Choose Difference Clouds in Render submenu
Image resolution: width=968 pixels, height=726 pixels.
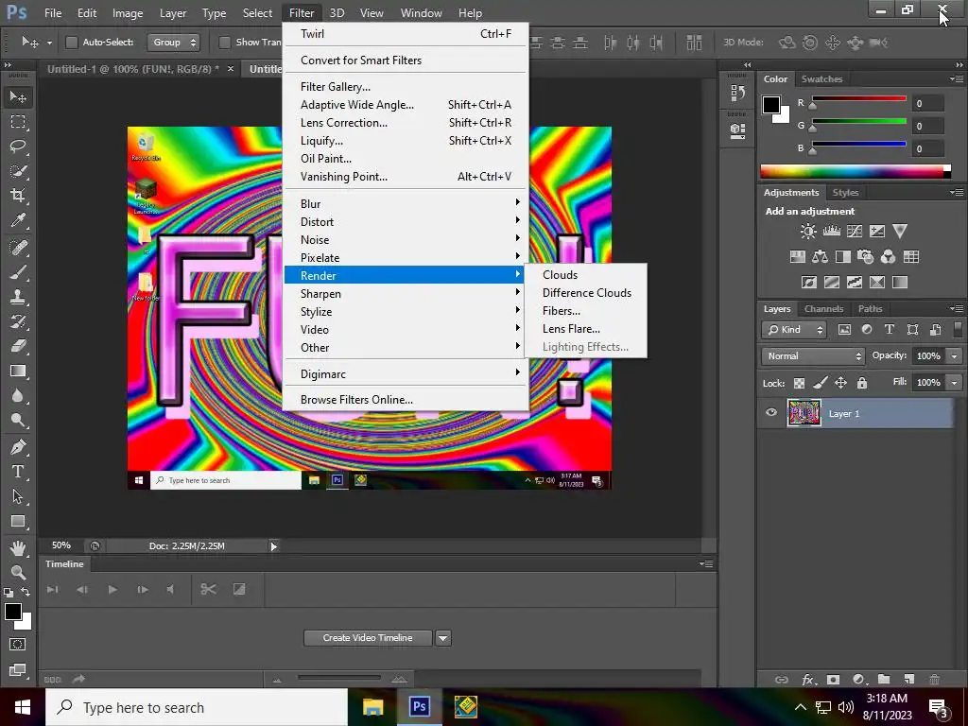pos(584,293)
